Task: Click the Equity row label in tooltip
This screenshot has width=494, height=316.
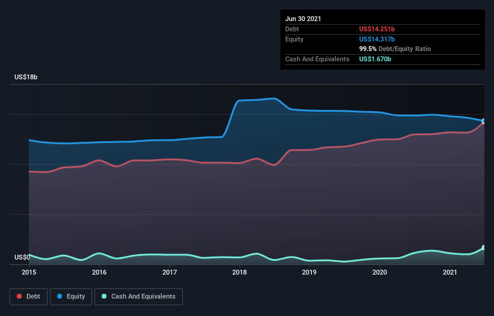Action: pyautogui.click(x=294, y=39)
